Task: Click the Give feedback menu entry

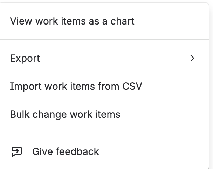Action: coord(104,151)
